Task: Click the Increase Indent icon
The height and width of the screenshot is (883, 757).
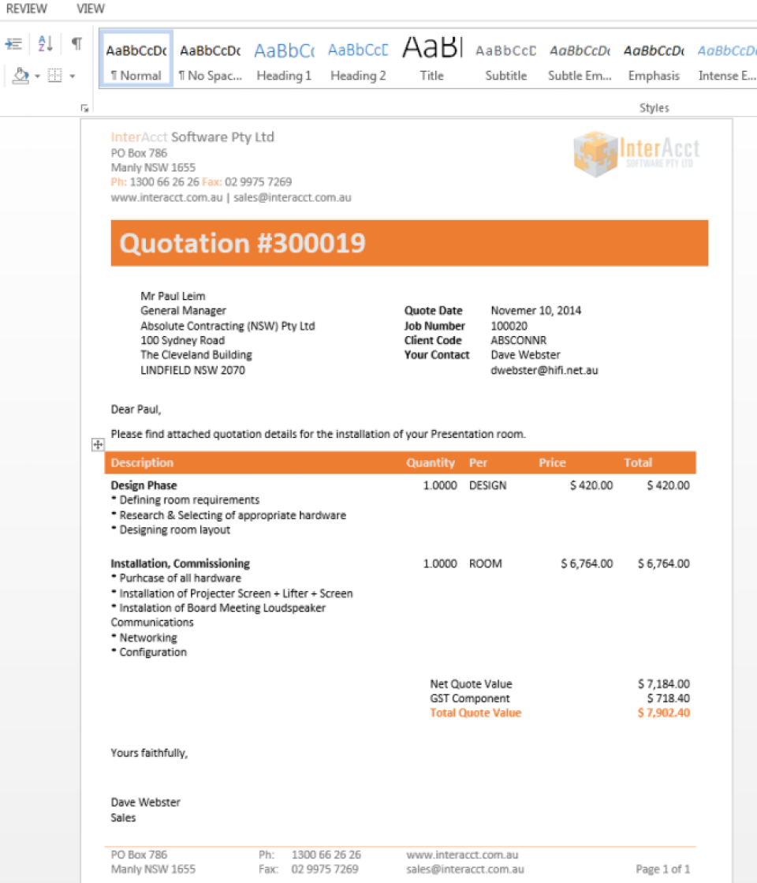Action: pyautogui.click(x=13, y=43)
